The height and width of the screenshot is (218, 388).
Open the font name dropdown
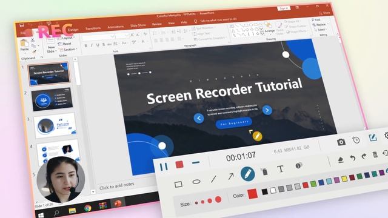click(112, 36)
